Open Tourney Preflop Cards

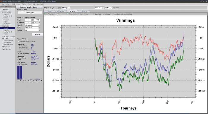point(8,32)
